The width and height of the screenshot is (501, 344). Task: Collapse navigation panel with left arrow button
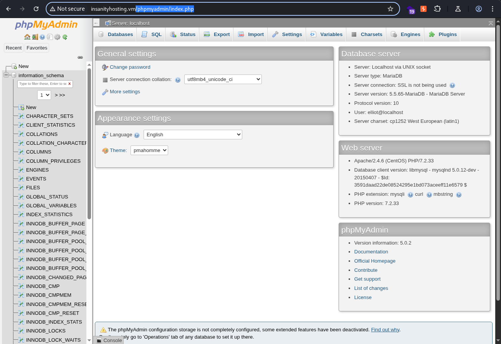click(x=96, y=23)
